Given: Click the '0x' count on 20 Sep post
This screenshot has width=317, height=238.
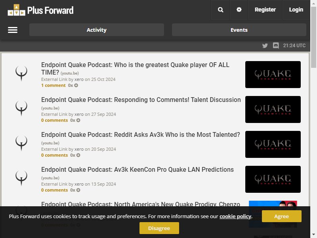Looking at the screenshot, I should [x=73, y=155].
